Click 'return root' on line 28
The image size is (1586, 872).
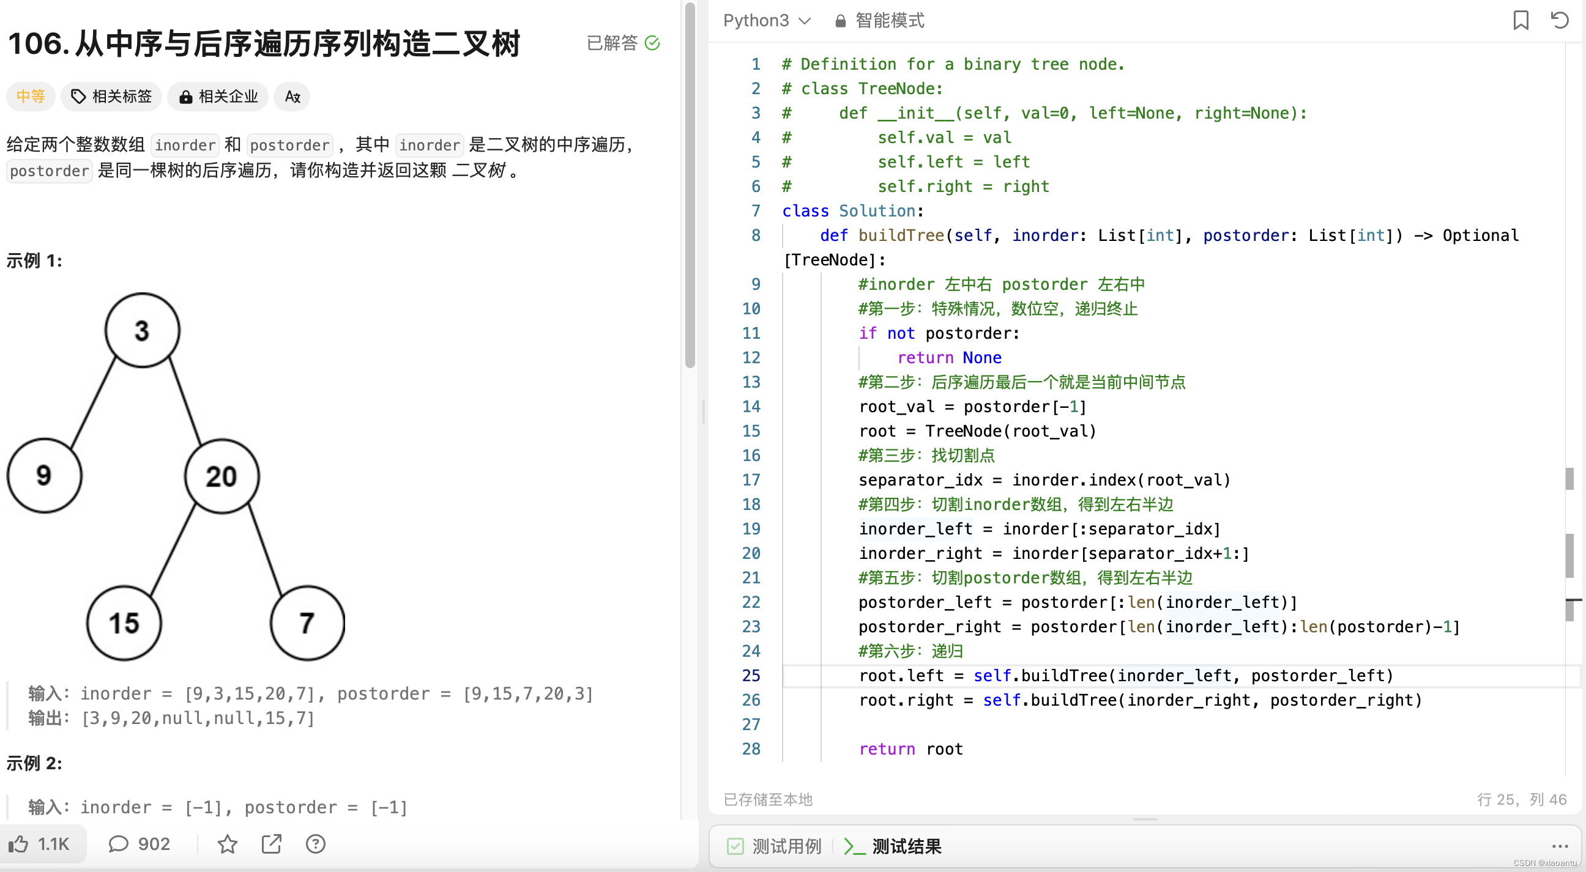click(x=910, y=749)
